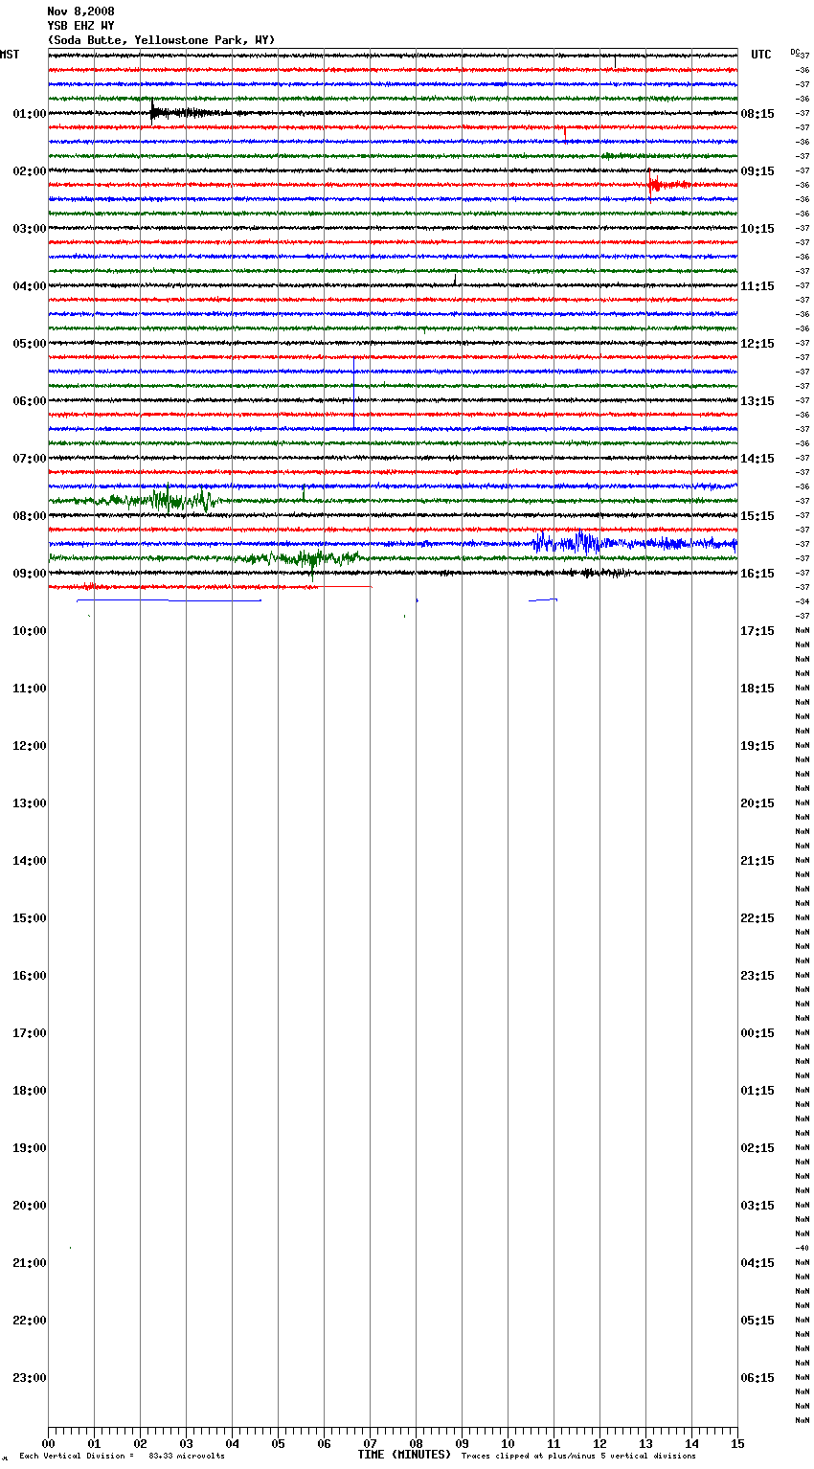This screenshot has height=1469, width=814.
Task: Click the 00:15 UTC time label
Action: tap(757, 1033)
